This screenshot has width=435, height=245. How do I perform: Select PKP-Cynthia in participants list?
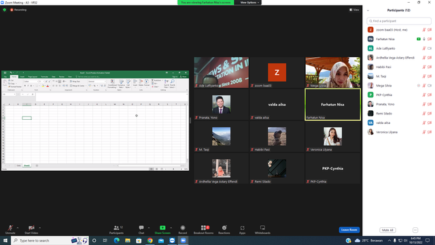399,95
